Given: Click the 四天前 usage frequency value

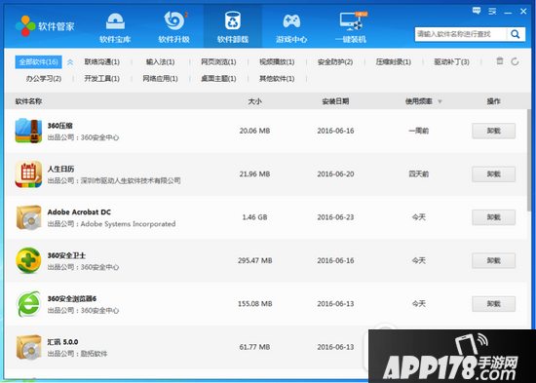Looking at the screenshot, I should coord(419,174).
